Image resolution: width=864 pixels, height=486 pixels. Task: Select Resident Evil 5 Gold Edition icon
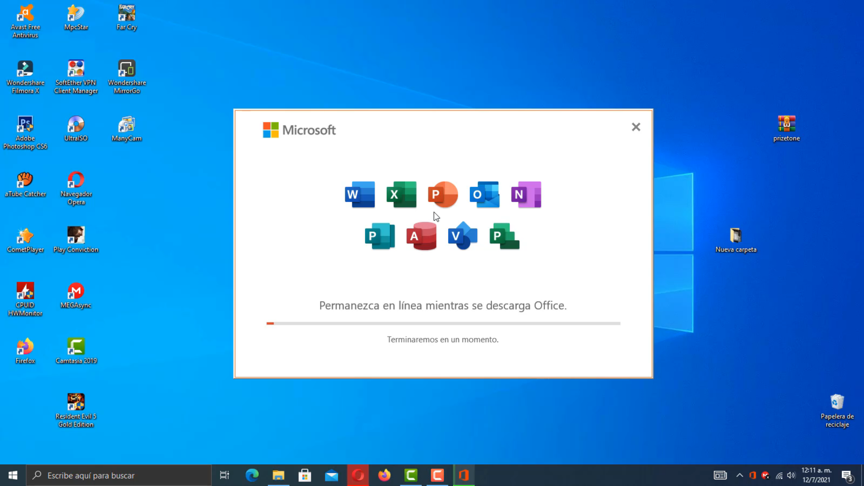click(x=76, y=410)
